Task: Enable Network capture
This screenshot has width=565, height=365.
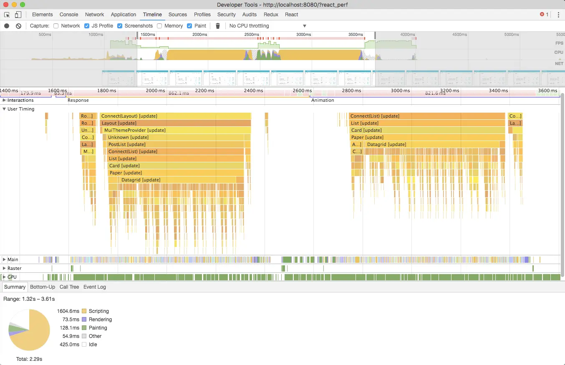Action: point(55,26)
